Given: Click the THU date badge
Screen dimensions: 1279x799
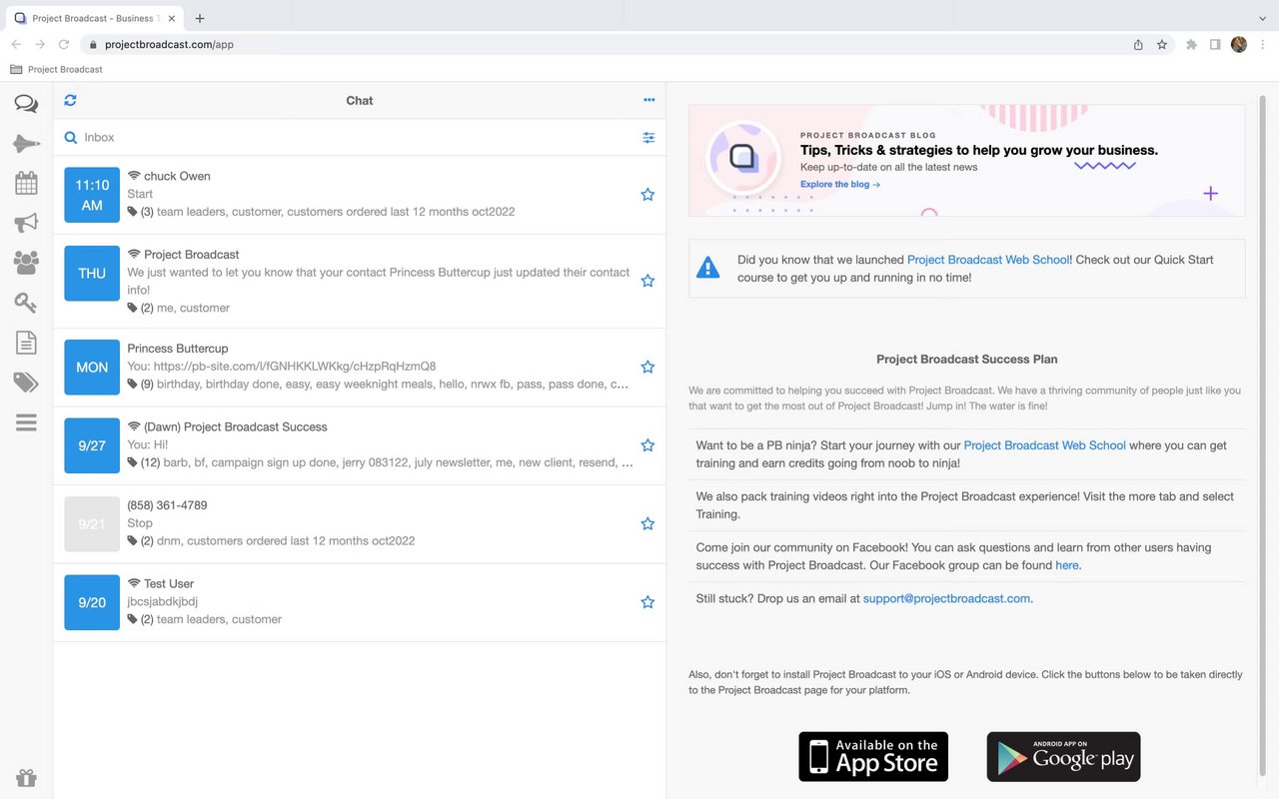Looking at the screenshot, I should pos(92,273).
